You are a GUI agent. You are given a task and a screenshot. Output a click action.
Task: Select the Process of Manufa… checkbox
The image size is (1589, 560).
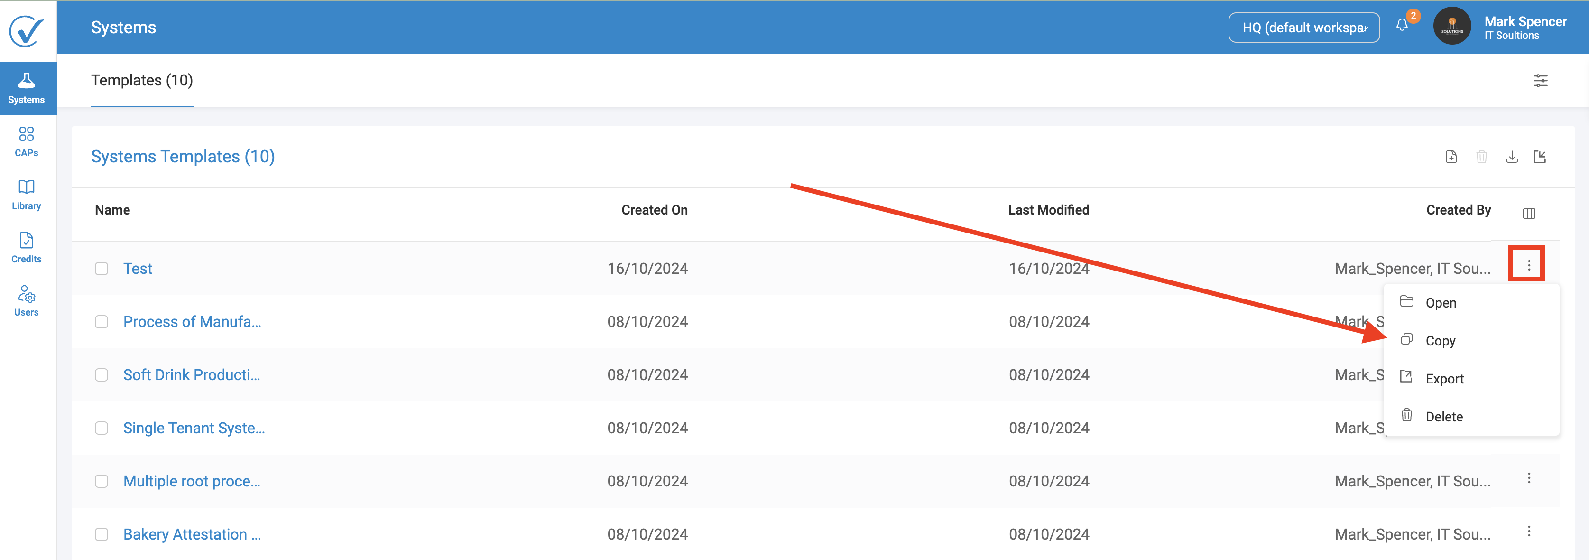(101, 322)
